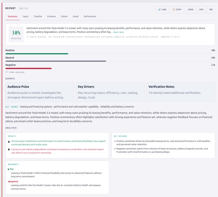
Task: Click the green 'Strong owner satisfaction' impact text
Action: pos(59,143)
